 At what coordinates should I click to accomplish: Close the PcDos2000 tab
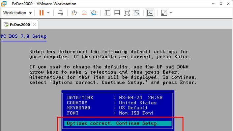click(35, 25)
